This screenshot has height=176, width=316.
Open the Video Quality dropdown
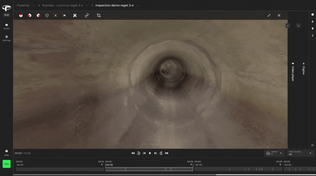[x=300, y=153]
